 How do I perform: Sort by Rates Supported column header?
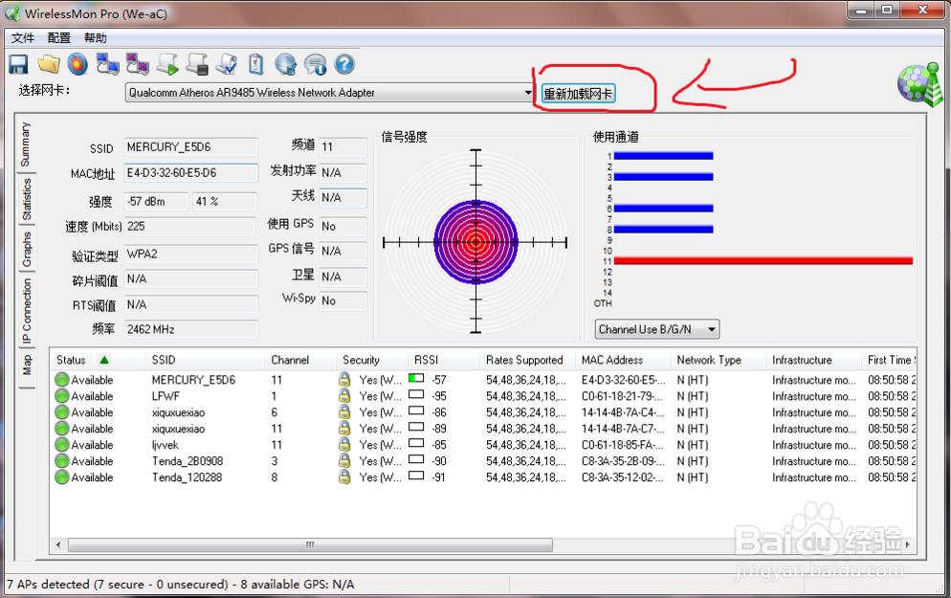527,360
